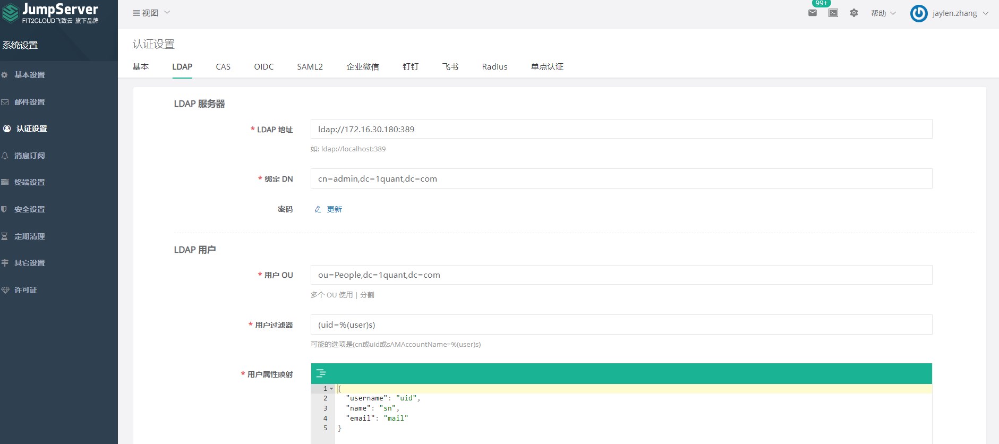The height and width of the screenshot is (444, 999).
Task: Click the settings gear icon in header
Action: point(854,13)
